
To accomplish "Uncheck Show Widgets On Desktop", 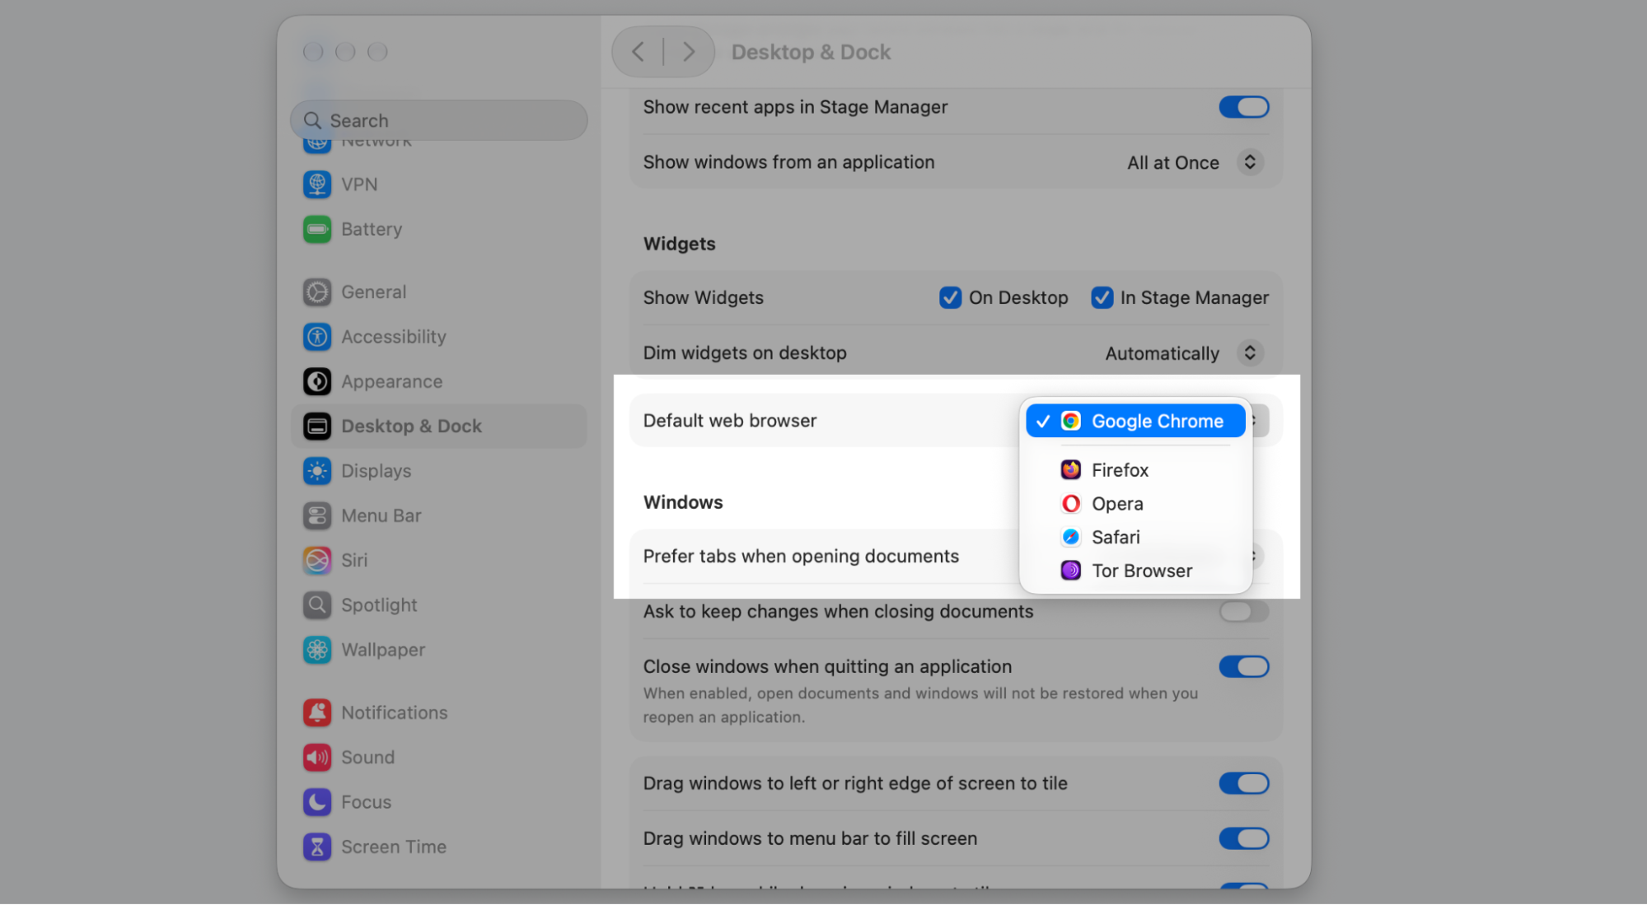I will (x=950, y=297).
